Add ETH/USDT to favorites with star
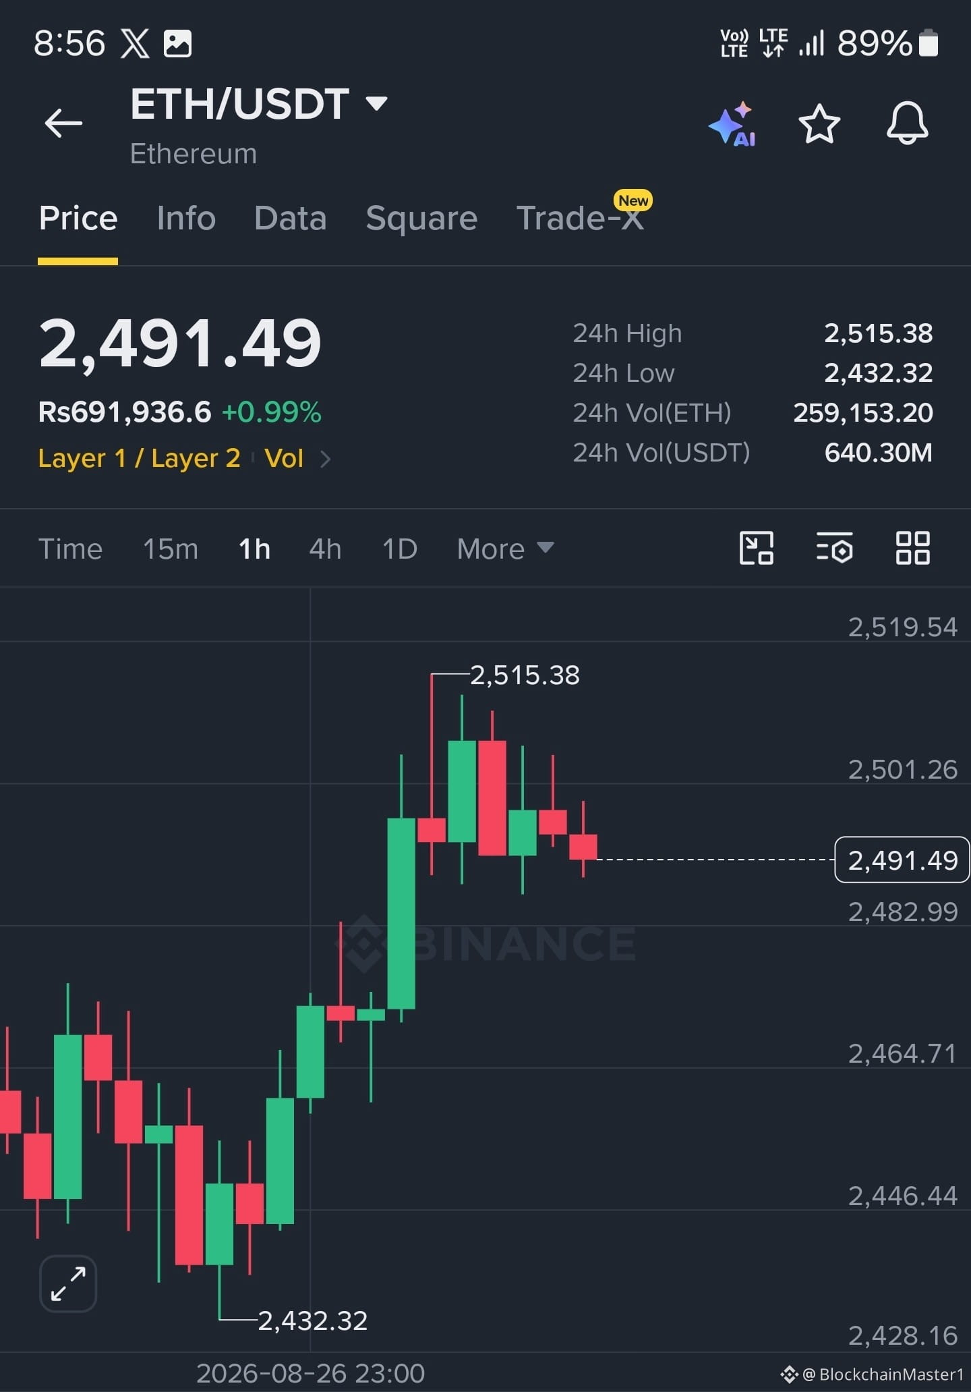This screenshot has width=971, height=1392. 819,124
